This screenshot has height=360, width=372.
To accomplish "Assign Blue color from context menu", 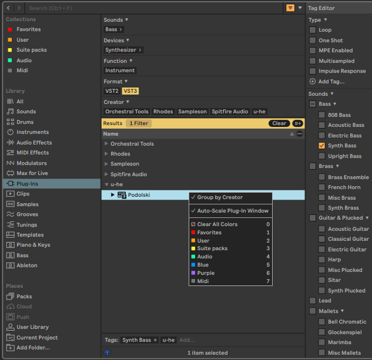I will coord(230,265).
